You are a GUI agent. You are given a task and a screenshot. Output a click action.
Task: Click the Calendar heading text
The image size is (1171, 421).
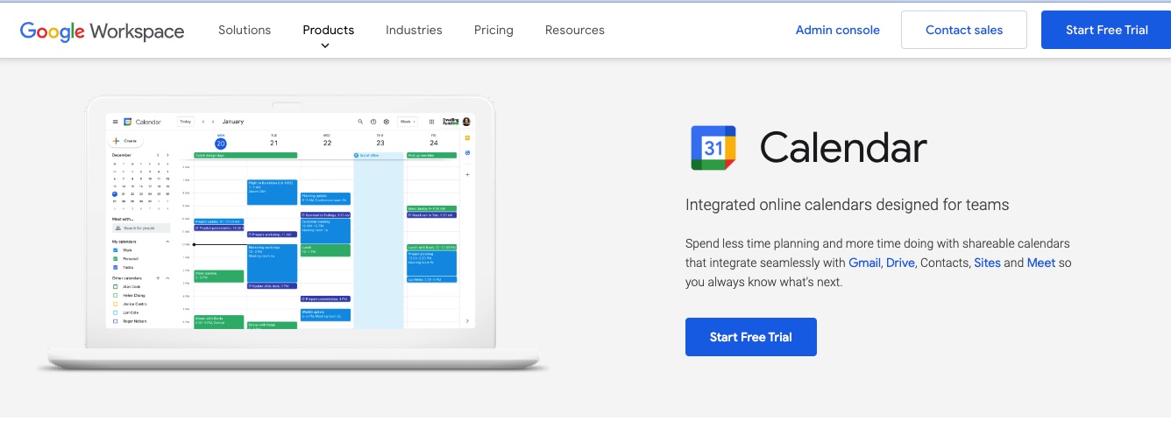[x=843, y=147]
